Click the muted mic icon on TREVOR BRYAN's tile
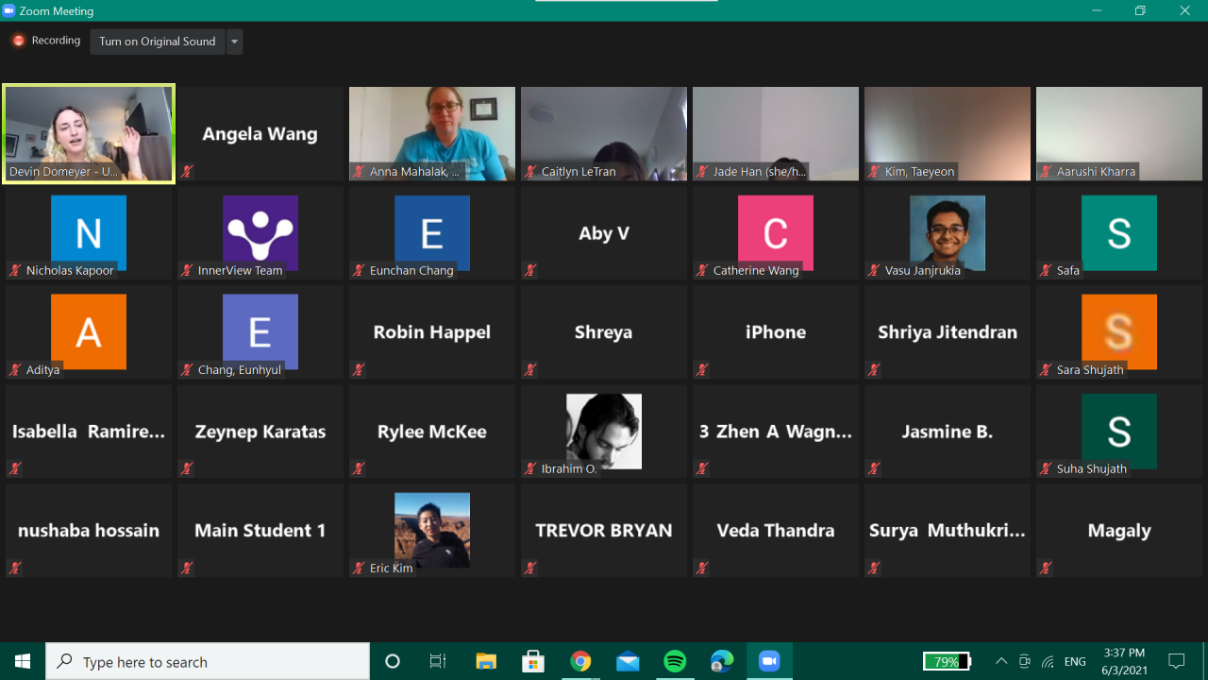Screen dimensions: 1208x680 point(530,569)
